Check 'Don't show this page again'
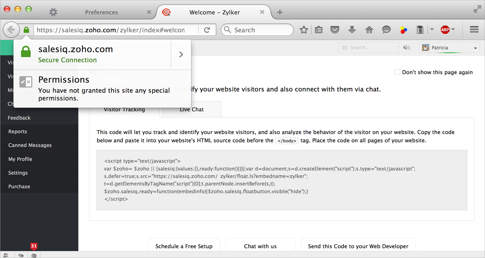The image size is (485, 258). click(x=397, y=72)
